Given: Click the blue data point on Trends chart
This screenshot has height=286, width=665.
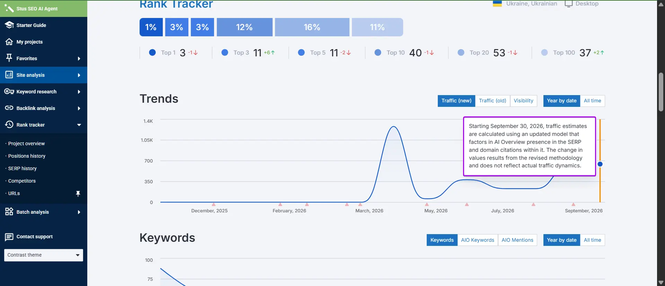Looking at the screenshot, I should tap(600, 164).
